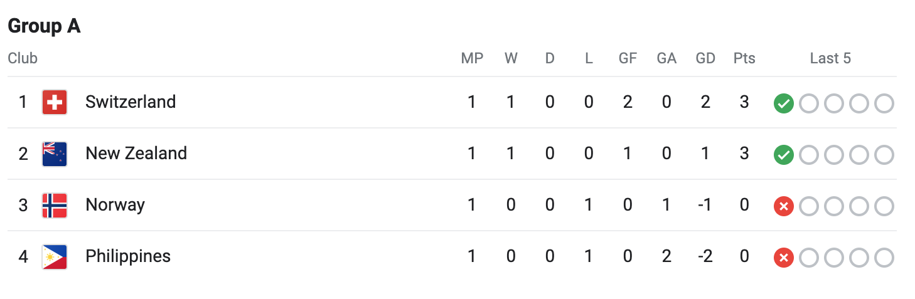Click the Switzerland flag icon

pyautogui.click(x=55, y=102)
